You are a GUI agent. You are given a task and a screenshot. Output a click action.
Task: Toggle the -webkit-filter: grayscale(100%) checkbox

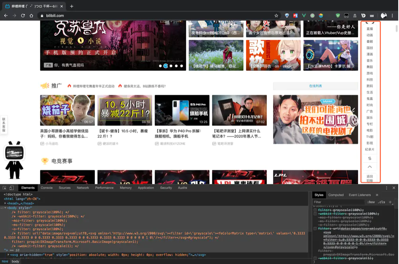click(315, 214)
